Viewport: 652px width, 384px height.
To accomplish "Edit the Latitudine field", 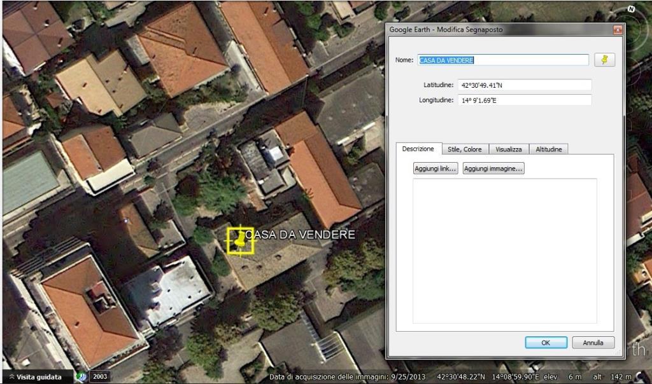I will tap(525, 85).
